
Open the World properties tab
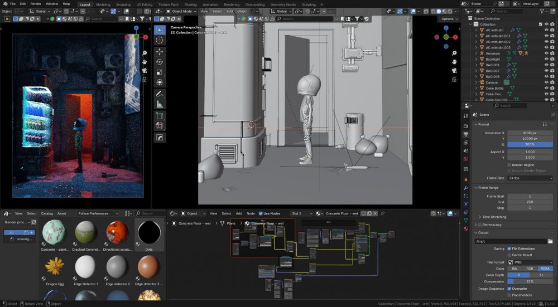pos(466,159)
